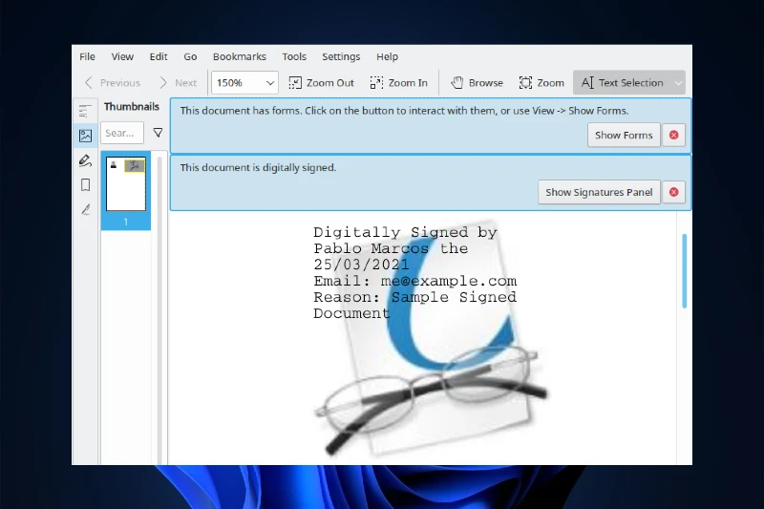Open the 150% zoom level dropdown
This screenshot has height=509, width=764.
coord(244,83)
